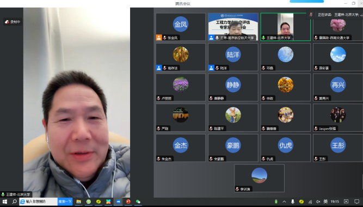Select the 王单-南京航空航天大学 video tile
The height and width of the screenshot is (207, 363).
coord(233,27)
